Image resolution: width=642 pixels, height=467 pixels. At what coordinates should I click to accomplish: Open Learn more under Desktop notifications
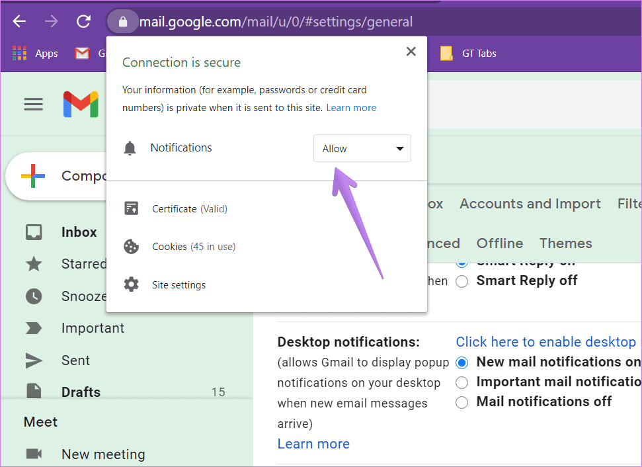click(x=313, y=444)
